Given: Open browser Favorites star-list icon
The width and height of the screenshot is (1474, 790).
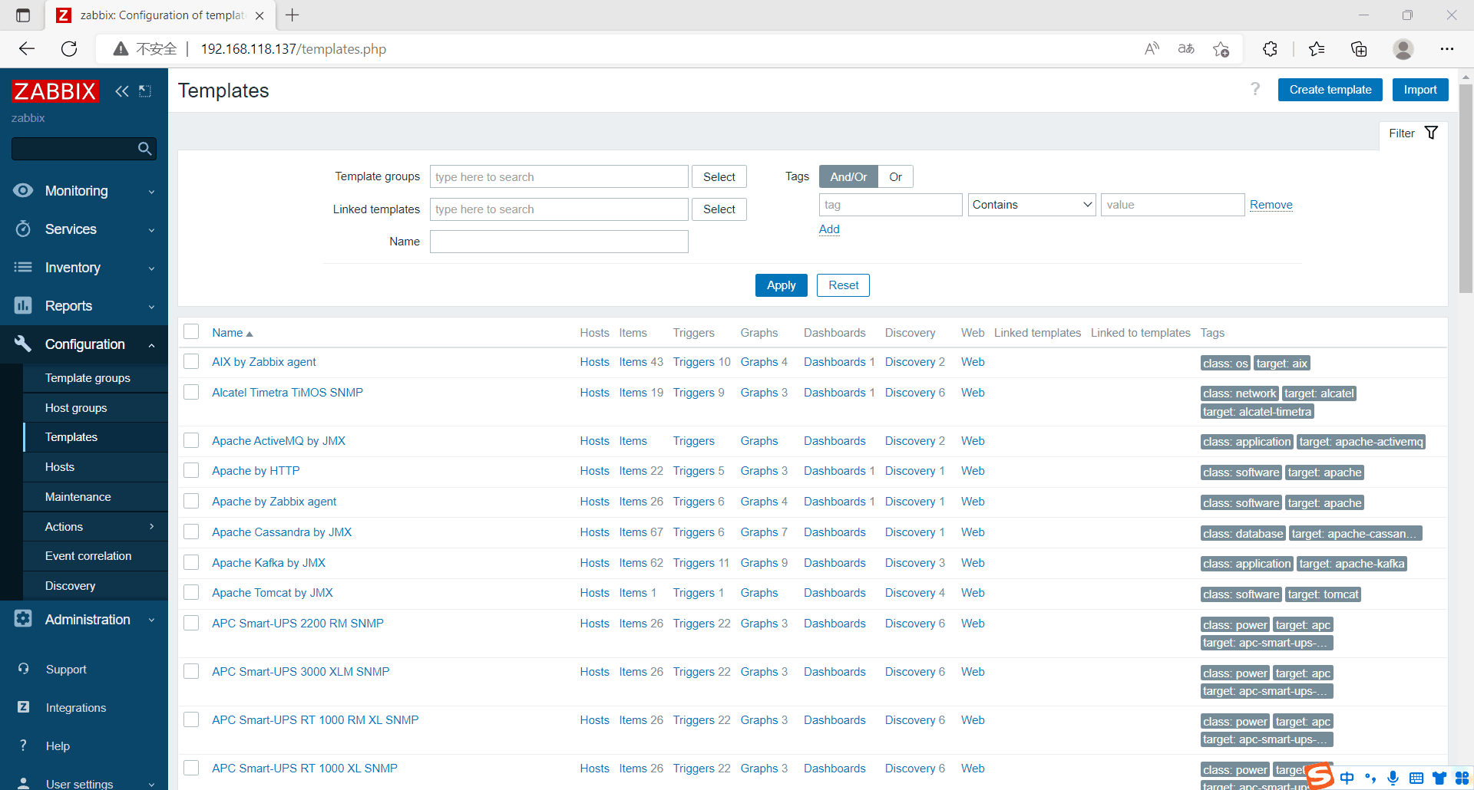Looking at the screenshot, I should [x=1317, y=49].
